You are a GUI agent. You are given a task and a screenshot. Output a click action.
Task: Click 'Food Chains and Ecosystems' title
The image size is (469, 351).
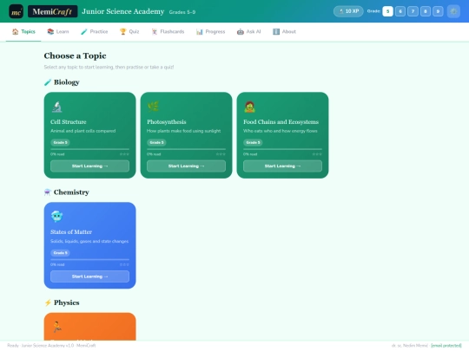[281, 122]
